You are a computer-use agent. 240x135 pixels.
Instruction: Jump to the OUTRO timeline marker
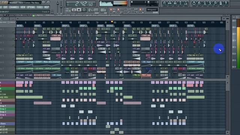coord(190,26)
